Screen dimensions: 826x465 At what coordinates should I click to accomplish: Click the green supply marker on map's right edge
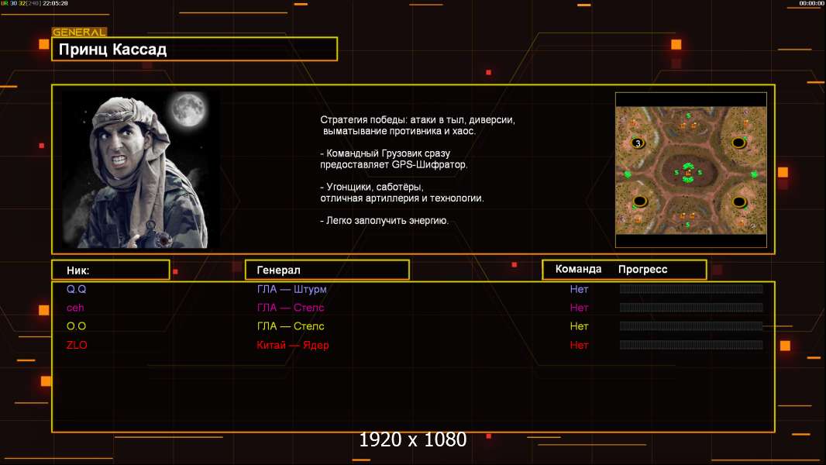click(753, 174)
